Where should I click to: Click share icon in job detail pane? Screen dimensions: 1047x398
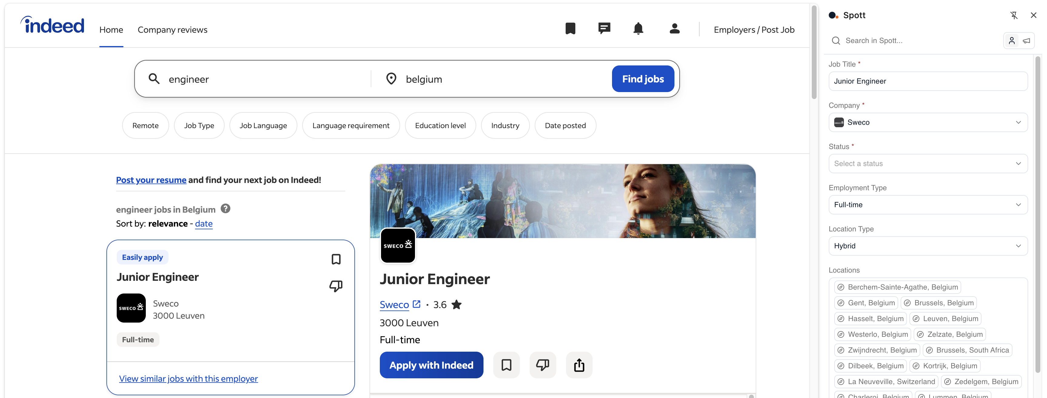[x=579, y=365]
